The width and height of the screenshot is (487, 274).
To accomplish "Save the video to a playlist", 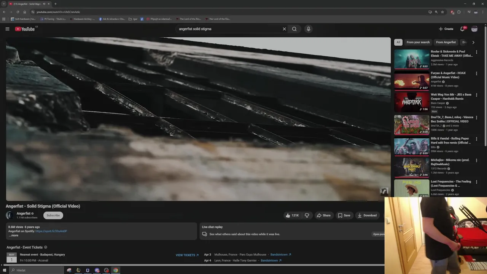I will (344, 215).
